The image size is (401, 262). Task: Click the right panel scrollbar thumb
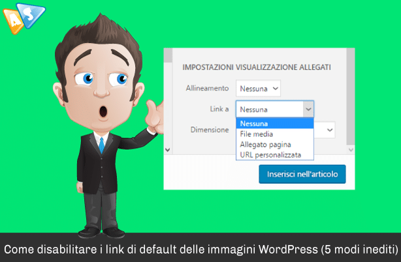pyautogui.click(x=351, y=97)
